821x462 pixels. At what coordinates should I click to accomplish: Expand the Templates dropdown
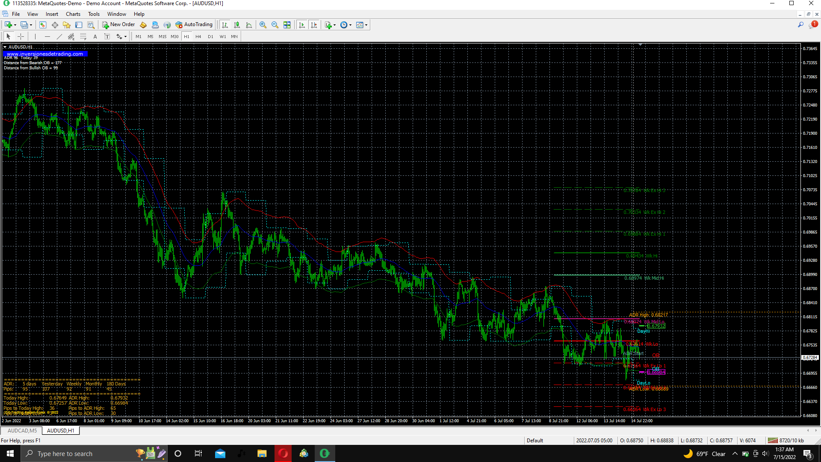coord(366,25)
